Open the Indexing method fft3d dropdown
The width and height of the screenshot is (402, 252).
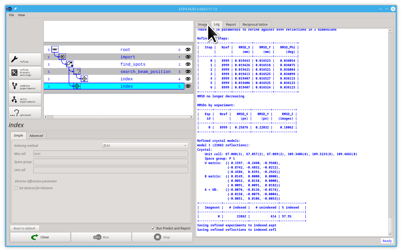(x=145, y=145)
